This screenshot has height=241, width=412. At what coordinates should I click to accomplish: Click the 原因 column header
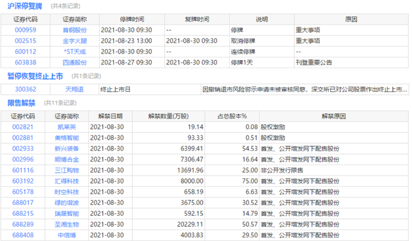(x=351, y=19)
